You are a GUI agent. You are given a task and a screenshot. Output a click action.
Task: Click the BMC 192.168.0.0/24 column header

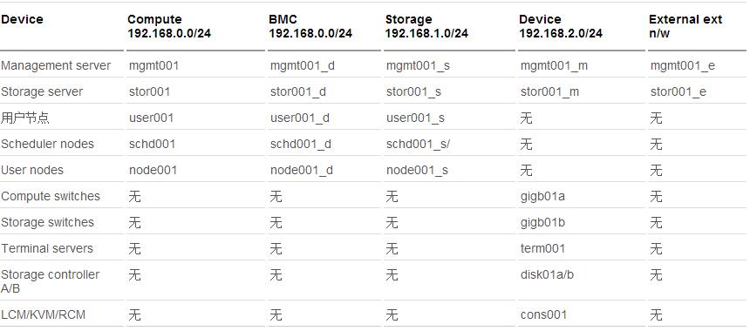[x=310, y=26]
